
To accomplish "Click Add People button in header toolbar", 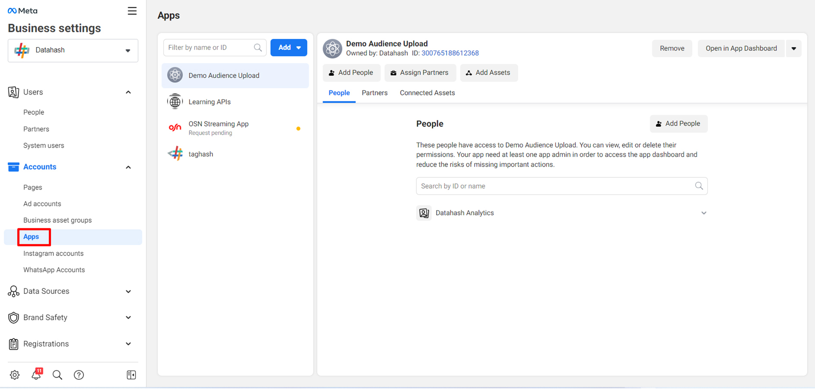I will (x=351, y=73).
